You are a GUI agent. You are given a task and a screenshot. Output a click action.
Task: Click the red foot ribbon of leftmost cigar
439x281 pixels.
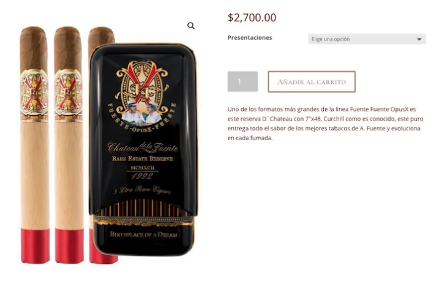coord(35,245)
